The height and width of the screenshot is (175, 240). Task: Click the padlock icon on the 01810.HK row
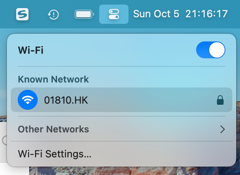(220, 100)
